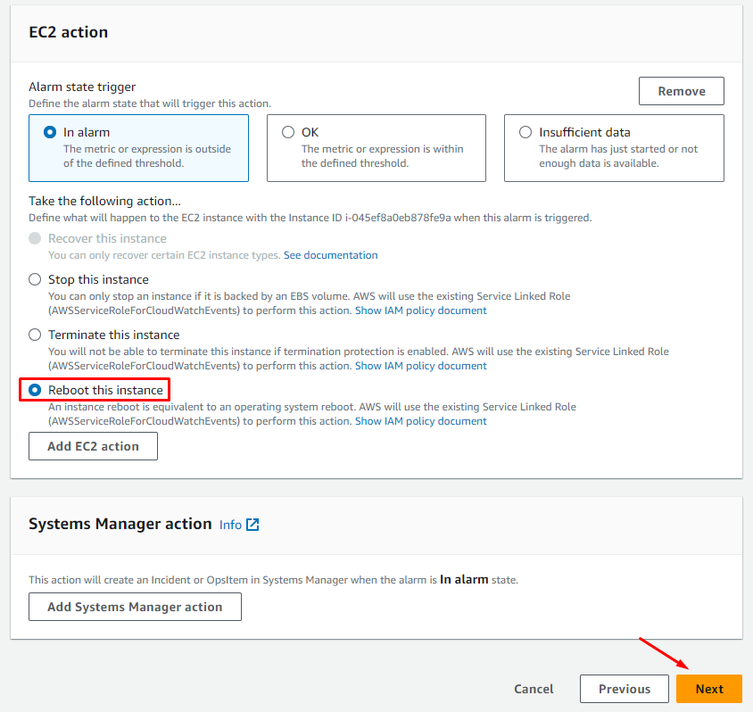Viewport: 753px width, 712px height.
Task: Show IAM policy document for Stop action
Action: 420,310
